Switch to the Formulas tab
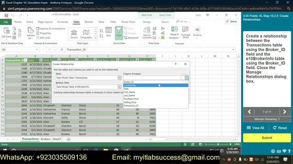 click(63, 22)
